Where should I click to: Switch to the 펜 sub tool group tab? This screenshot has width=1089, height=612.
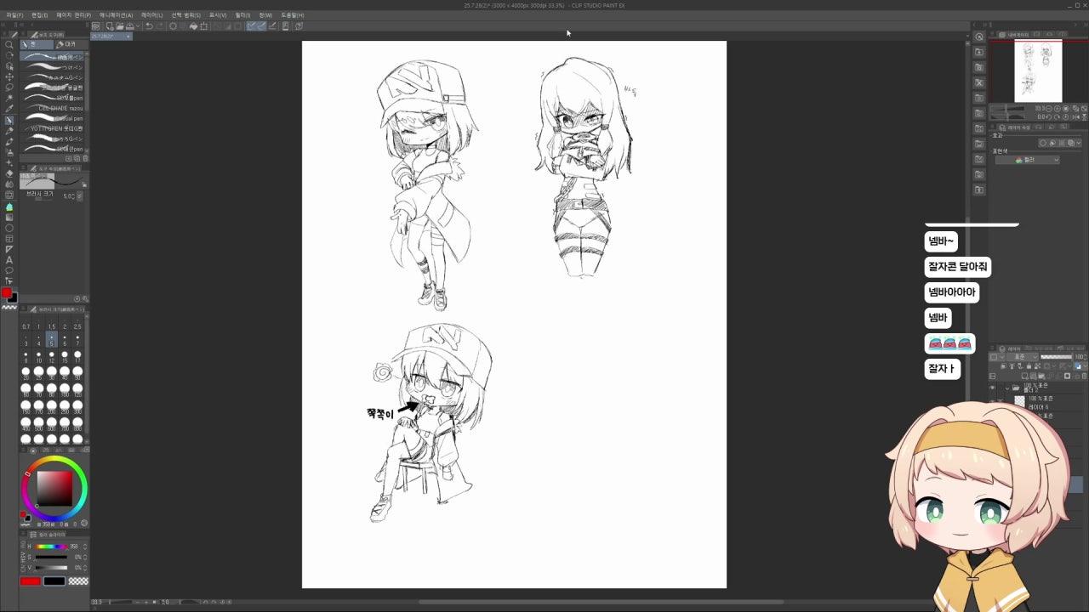37,44
